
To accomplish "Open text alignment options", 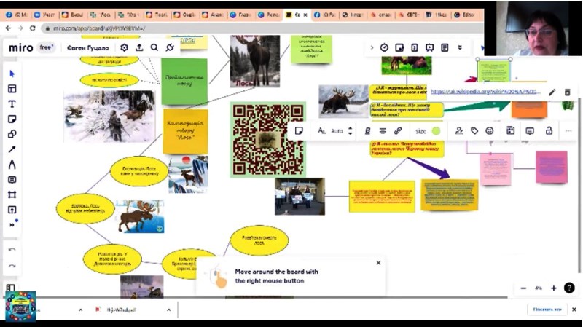I will point(383,131).
